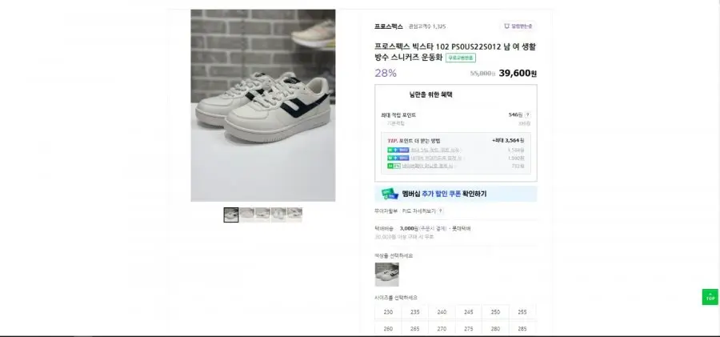Select shoe size 230

coord(388,312)
